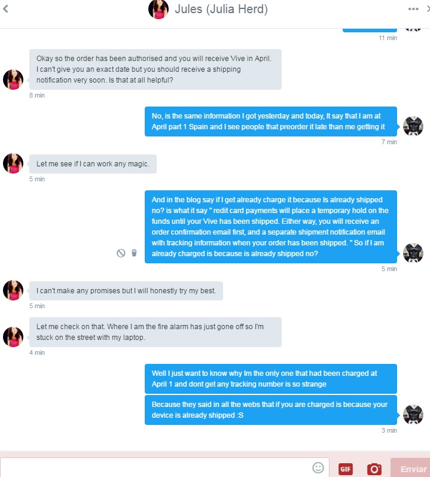Click your avatar beside the already shipped message
Screen dimensions: 430x477
pyautogui.click(x=413, y=415)
